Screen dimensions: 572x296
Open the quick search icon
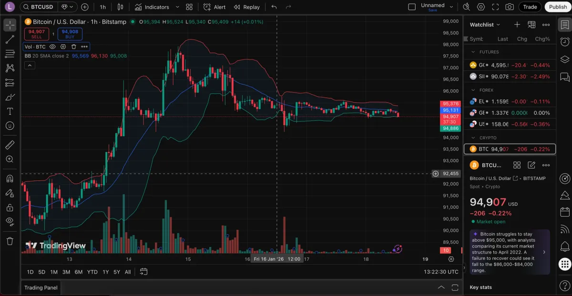(x=467, y=7)
